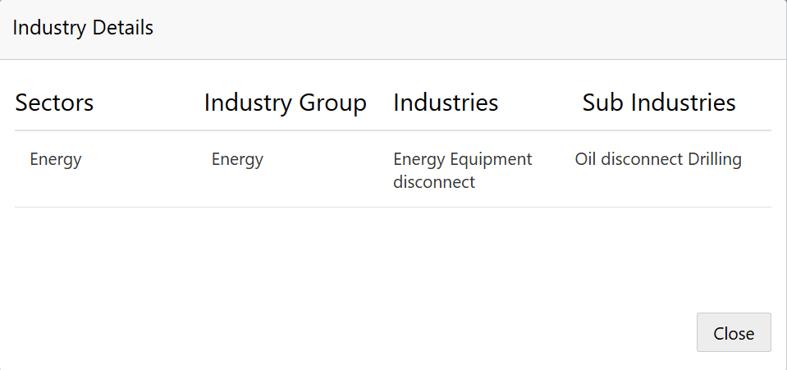Click the Industries column header
787x370 pixels.
tap(446, 103)
